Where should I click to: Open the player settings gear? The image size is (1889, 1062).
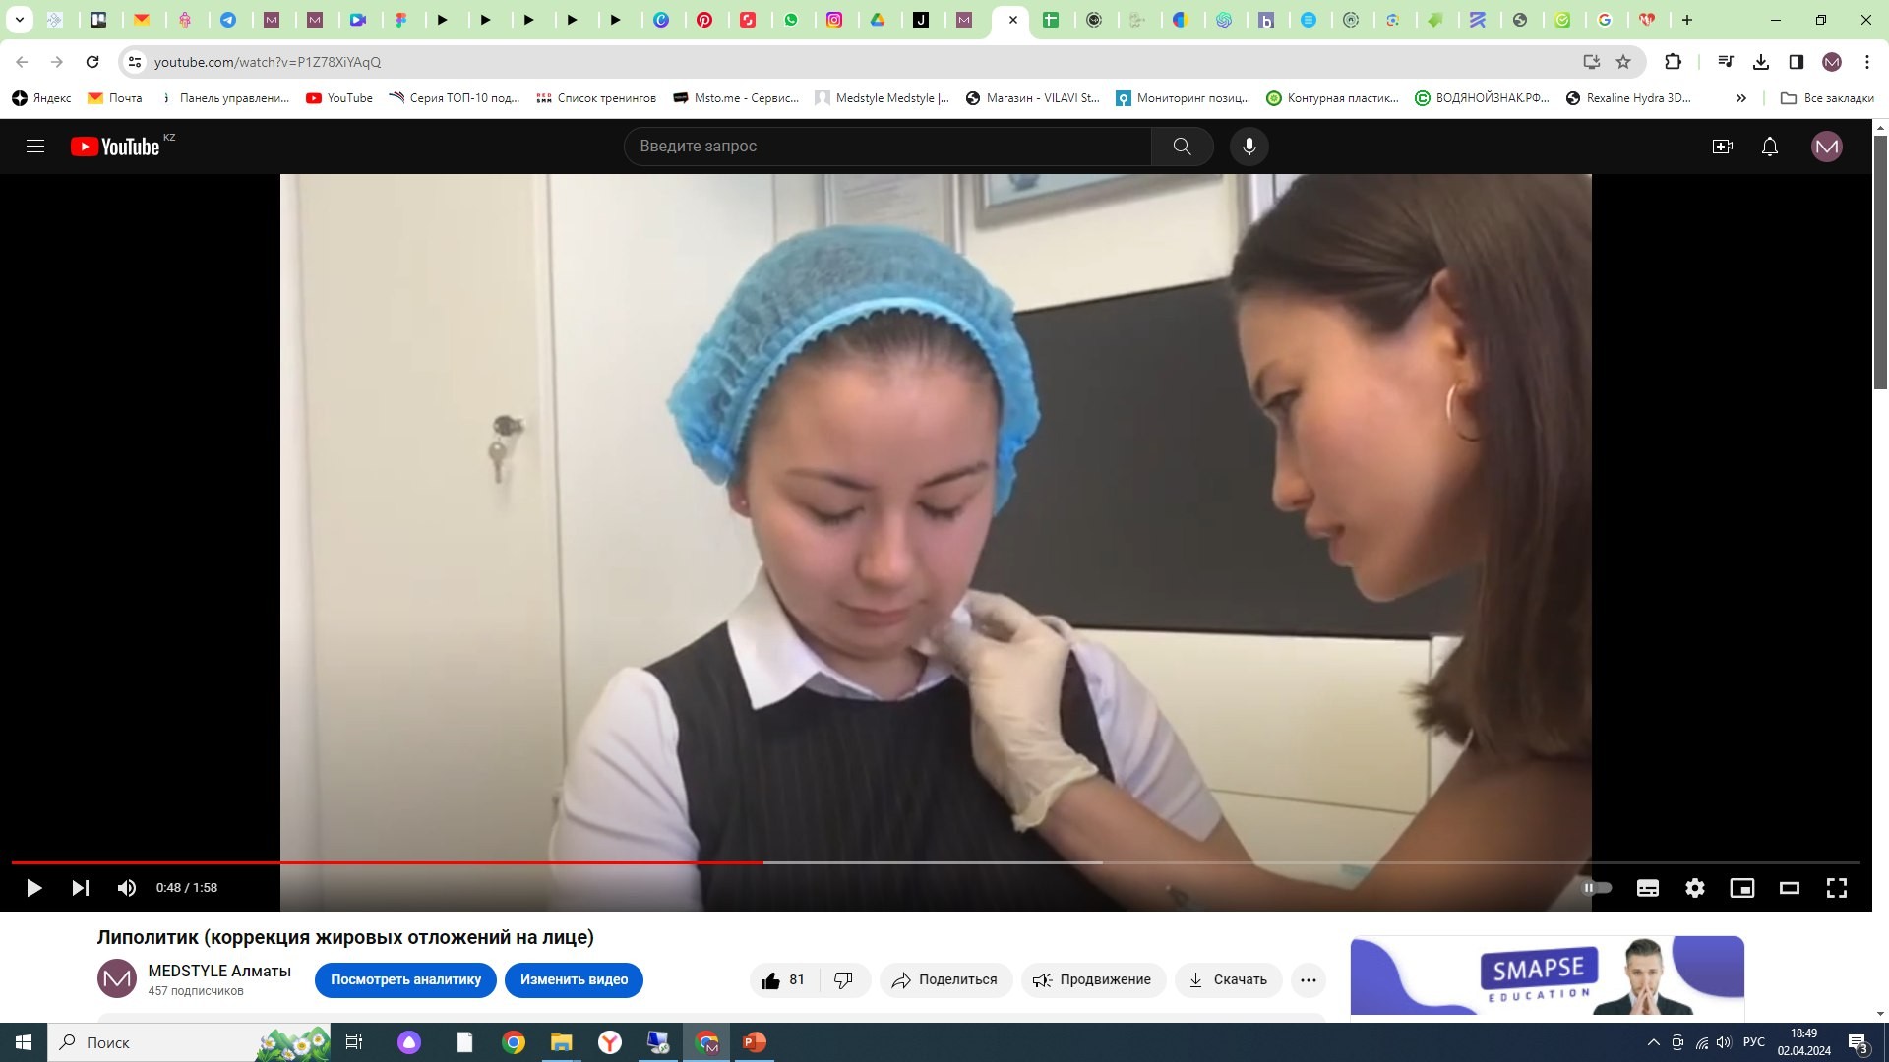1694,888
